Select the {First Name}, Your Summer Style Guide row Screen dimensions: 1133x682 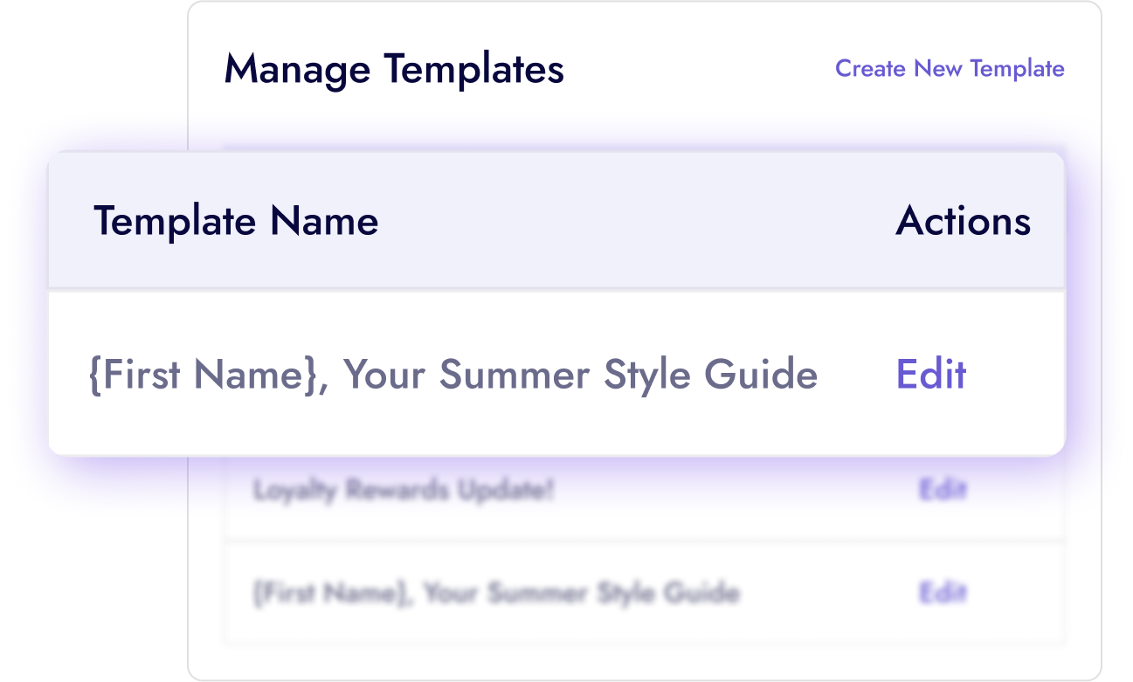coord(452,374)
